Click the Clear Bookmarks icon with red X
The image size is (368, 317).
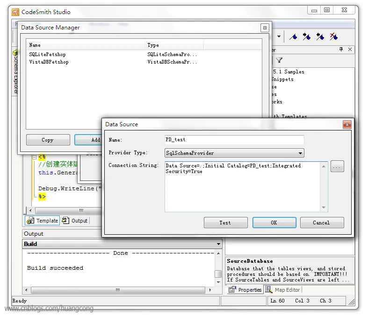pyautogui.click(x=333, y=36)
